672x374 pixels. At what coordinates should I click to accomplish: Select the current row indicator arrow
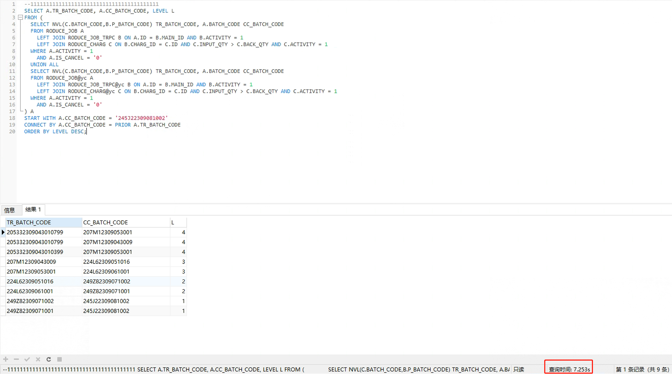3,232
